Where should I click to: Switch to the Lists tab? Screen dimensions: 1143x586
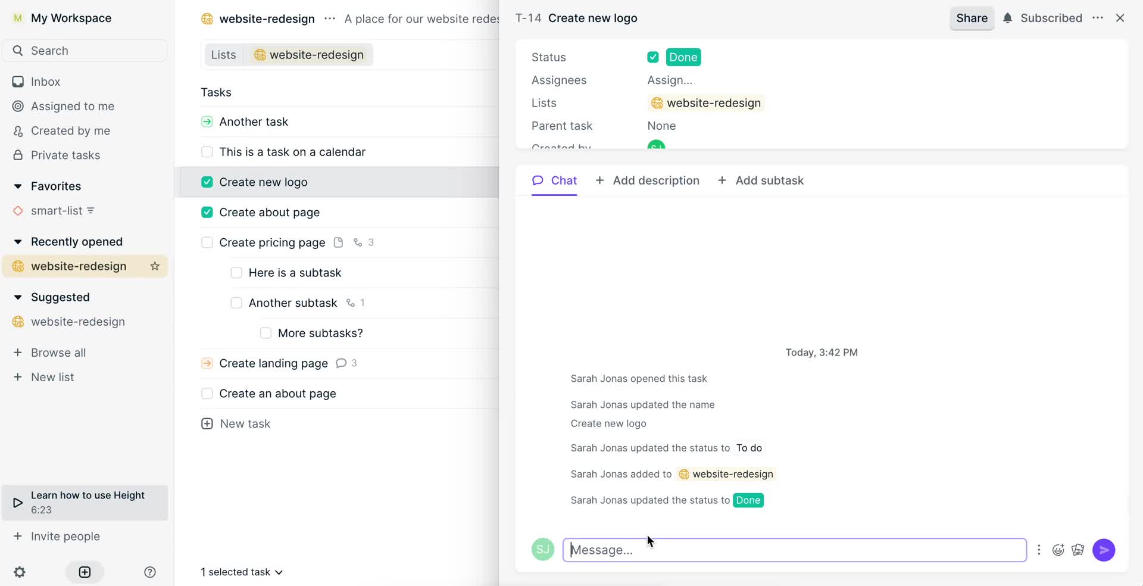[223, 55]
